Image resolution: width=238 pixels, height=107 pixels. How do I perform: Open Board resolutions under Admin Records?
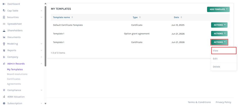[17, 74]
